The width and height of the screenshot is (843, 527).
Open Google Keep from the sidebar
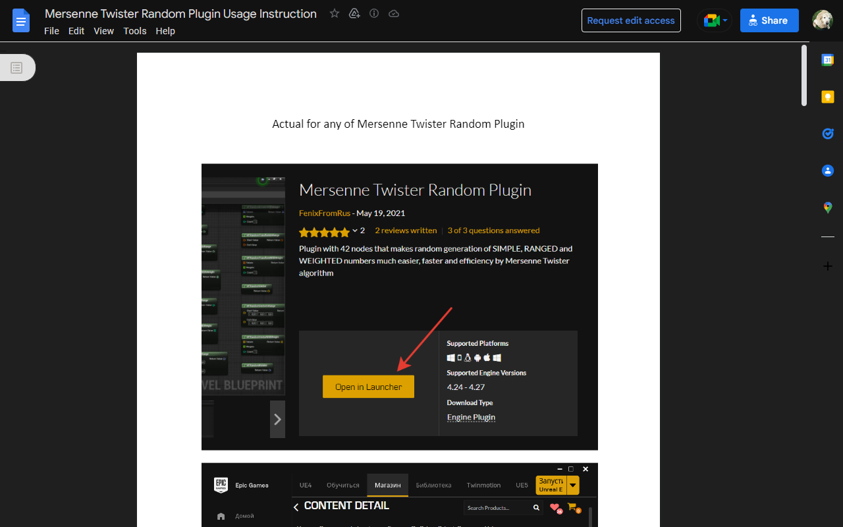click(x=827, y=96)
